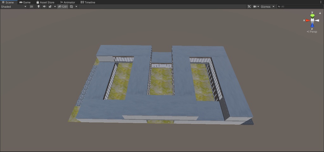
Task: Open the Shaded draw mode dropdown
Action: pyautogui.click(x=14, y=7)
